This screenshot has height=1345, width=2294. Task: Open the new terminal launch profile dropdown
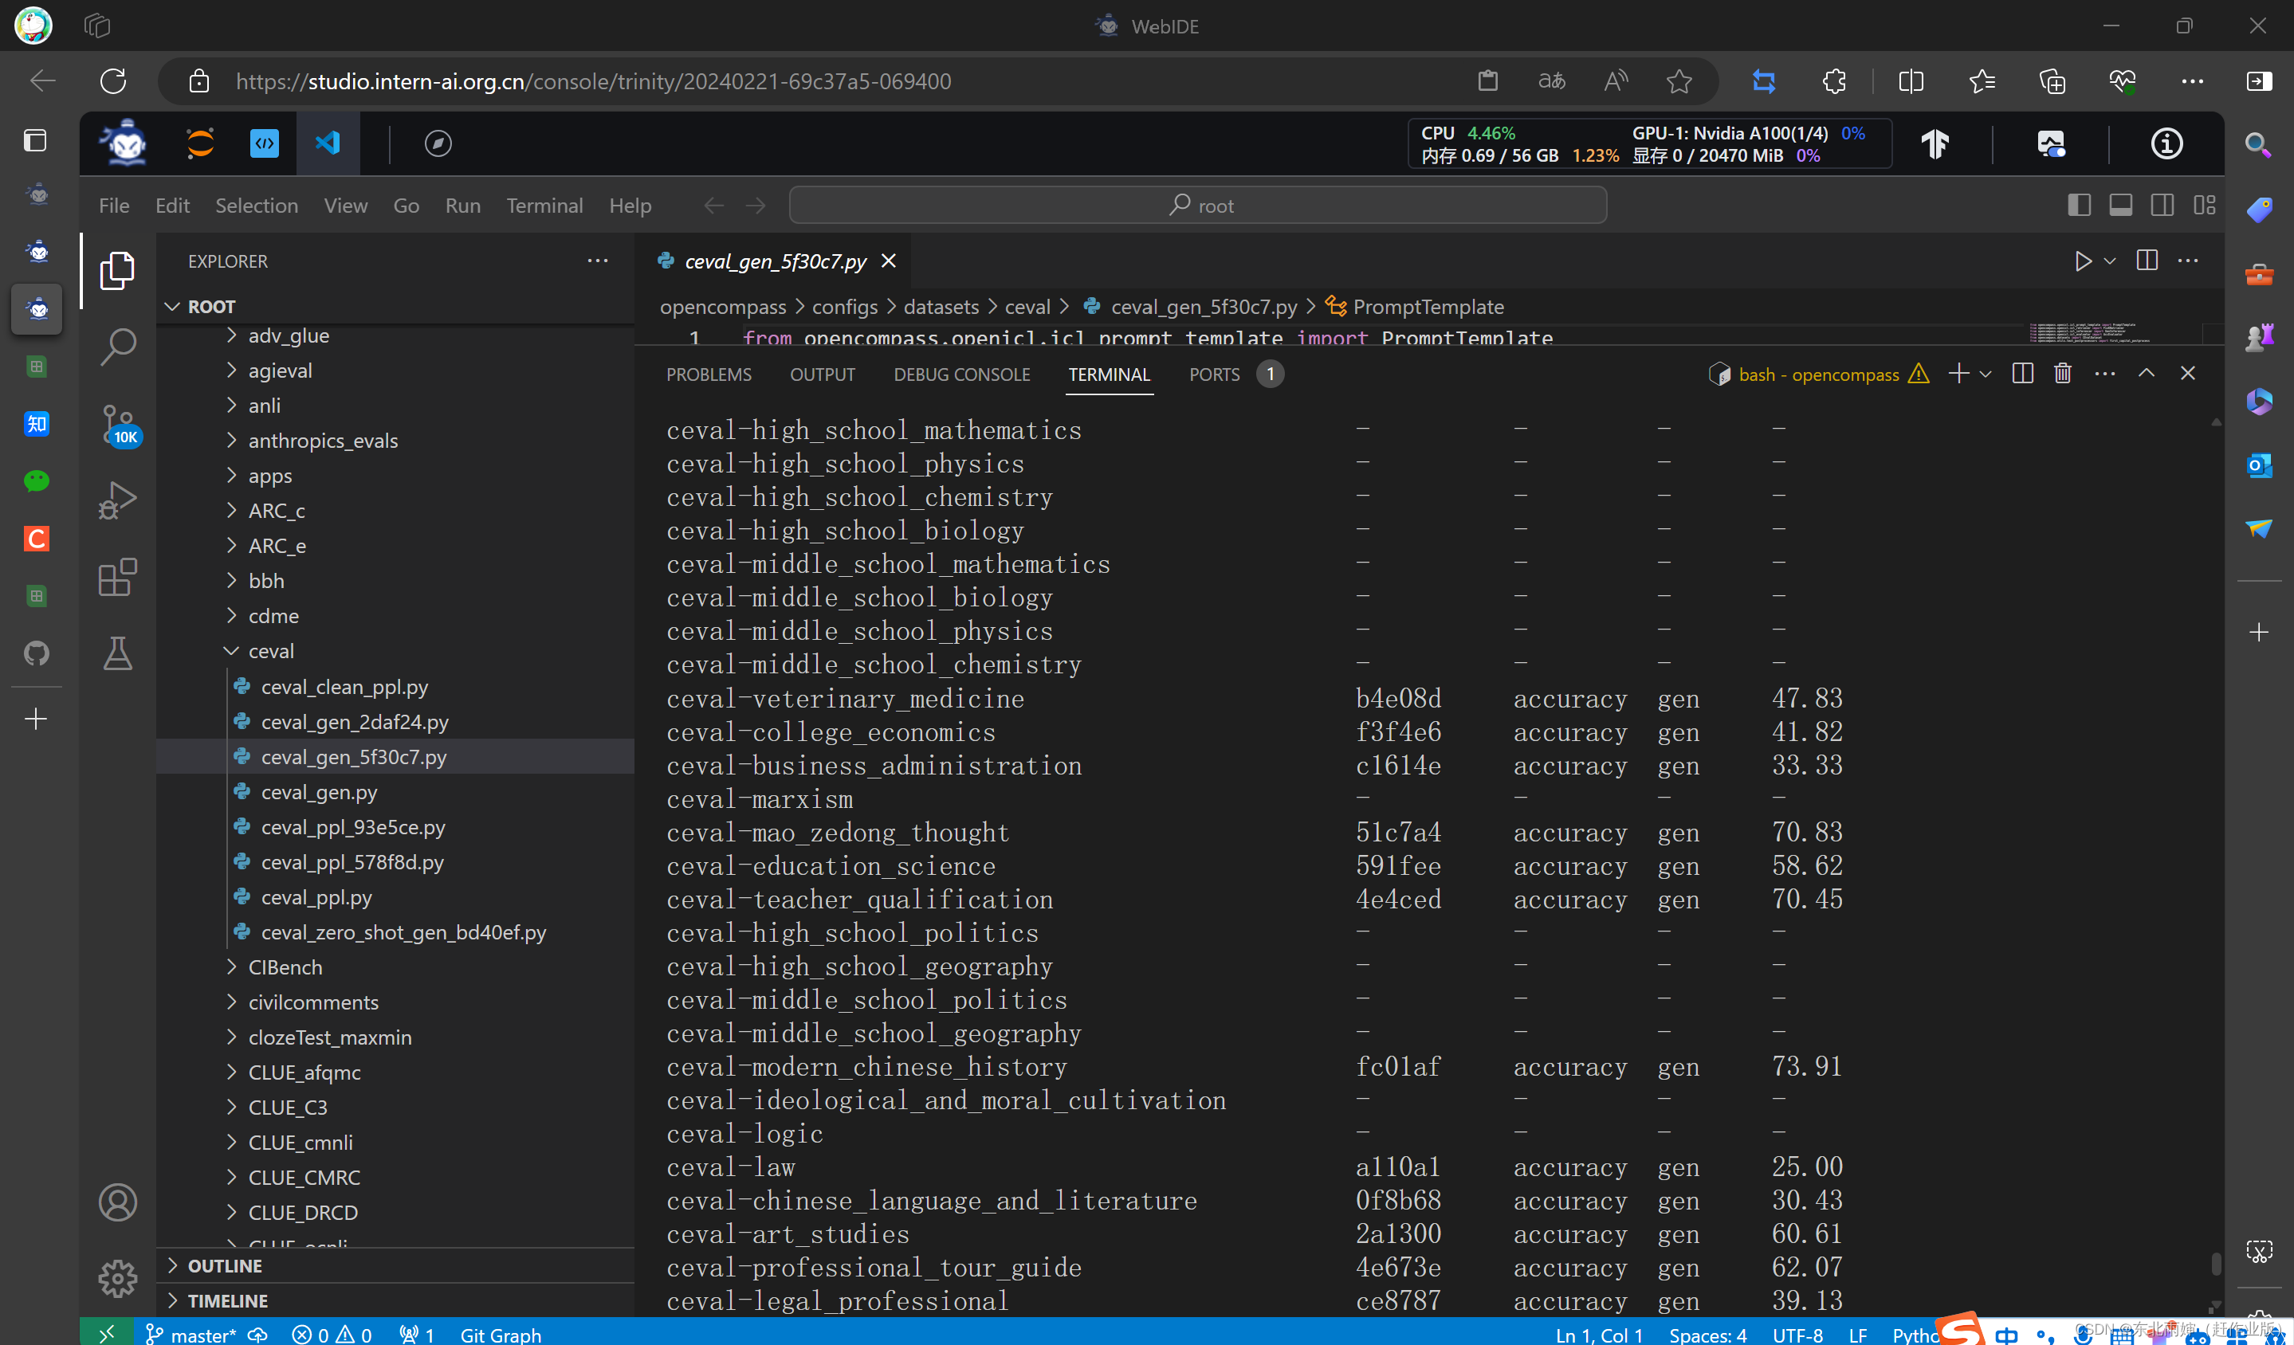coord(1986,374)
